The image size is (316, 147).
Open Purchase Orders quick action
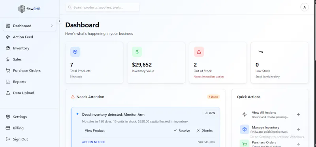[270, 144]
